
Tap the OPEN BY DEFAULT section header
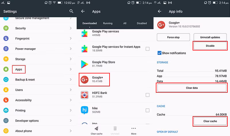167,132
